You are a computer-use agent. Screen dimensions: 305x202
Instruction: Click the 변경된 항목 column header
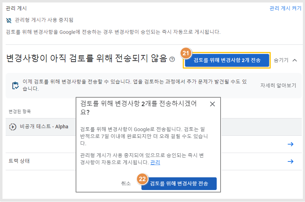(20, 111)
